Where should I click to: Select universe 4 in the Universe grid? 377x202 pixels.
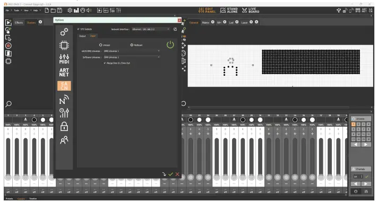pyautogui.click(x=369, y=124)
